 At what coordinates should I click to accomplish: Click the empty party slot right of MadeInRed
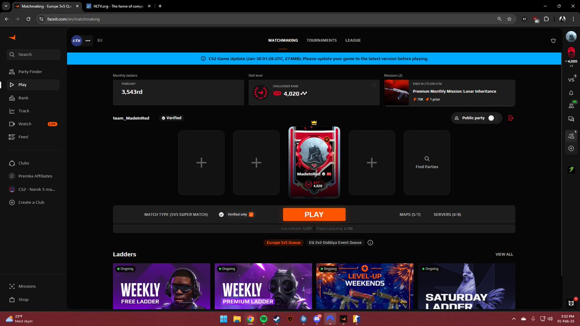[x=372, y=163]
